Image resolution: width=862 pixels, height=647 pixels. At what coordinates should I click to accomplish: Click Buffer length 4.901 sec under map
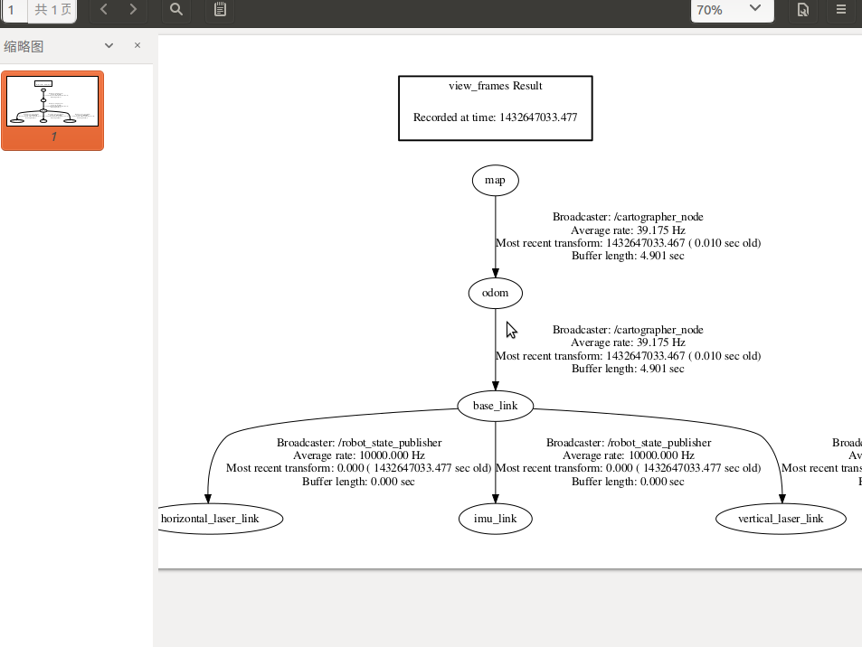click(628, 256)
